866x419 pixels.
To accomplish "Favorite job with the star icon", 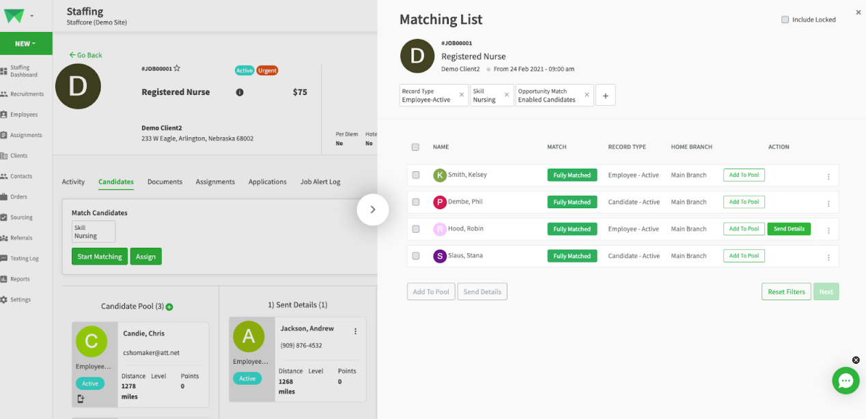I will tap(177, 68).
